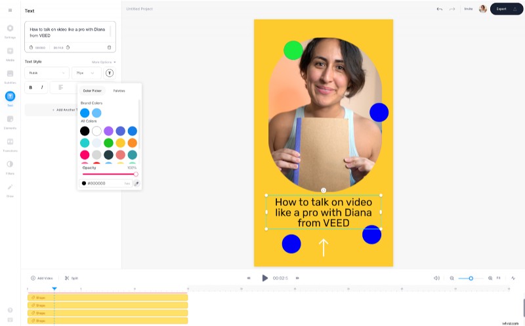Delete the text item with trash icon
Screen dimensions: 525x326
[x=109, y=47]
